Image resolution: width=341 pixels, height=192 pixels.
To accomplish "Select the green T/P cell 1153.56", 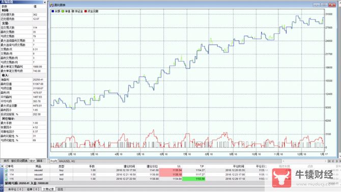I will [x=193, y=179].
